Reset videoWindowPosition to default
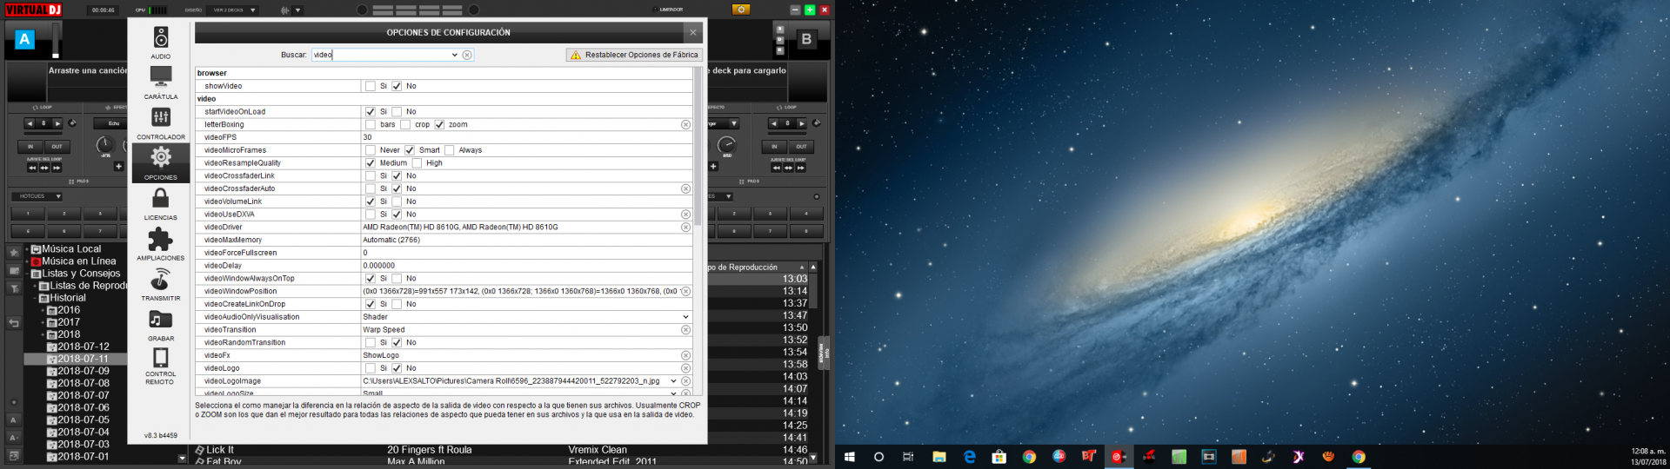 pyautogui.click(x=685, y=292)
